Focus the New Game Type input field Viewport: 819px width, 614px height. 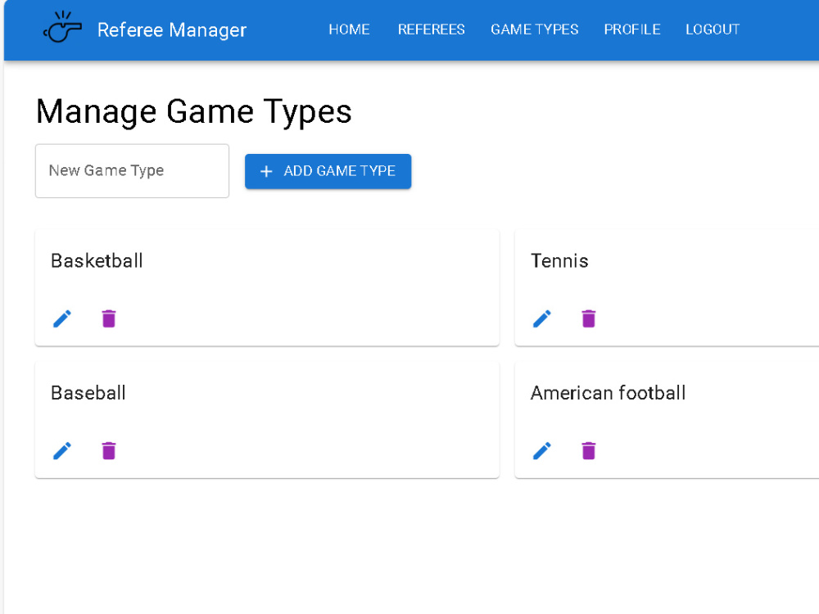coord(132,171)
